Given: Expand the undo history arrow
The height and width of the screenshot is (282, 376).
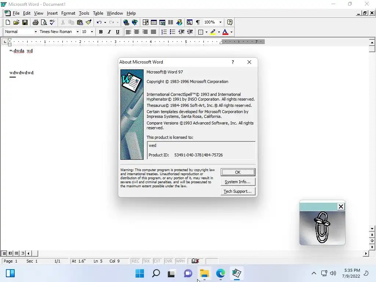Looking at the screenshot, I should tap(105, 22).
